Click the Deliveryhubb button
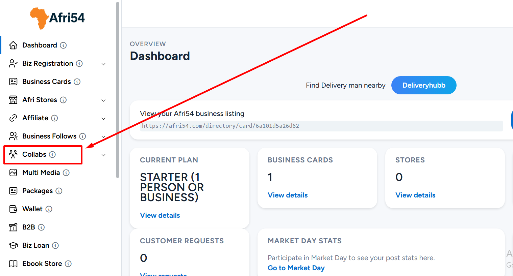Screen dimensions: 513x276 (424, 85)
